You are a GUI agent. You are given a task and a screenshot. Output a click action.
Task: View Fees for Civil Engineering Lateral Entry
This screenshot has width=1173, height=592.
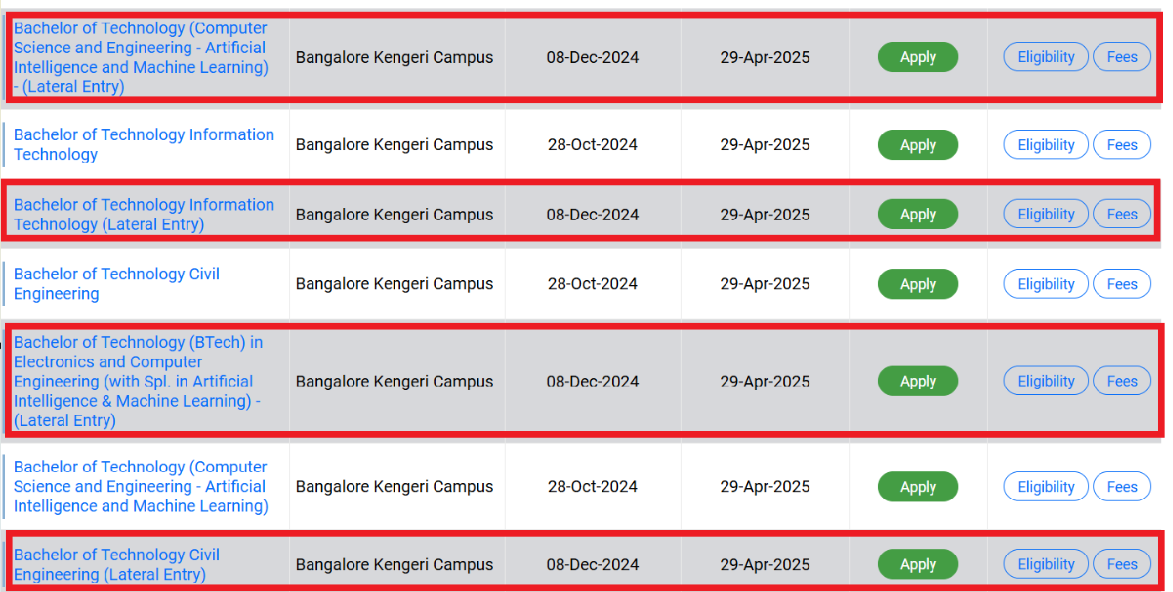[1122, 563]
